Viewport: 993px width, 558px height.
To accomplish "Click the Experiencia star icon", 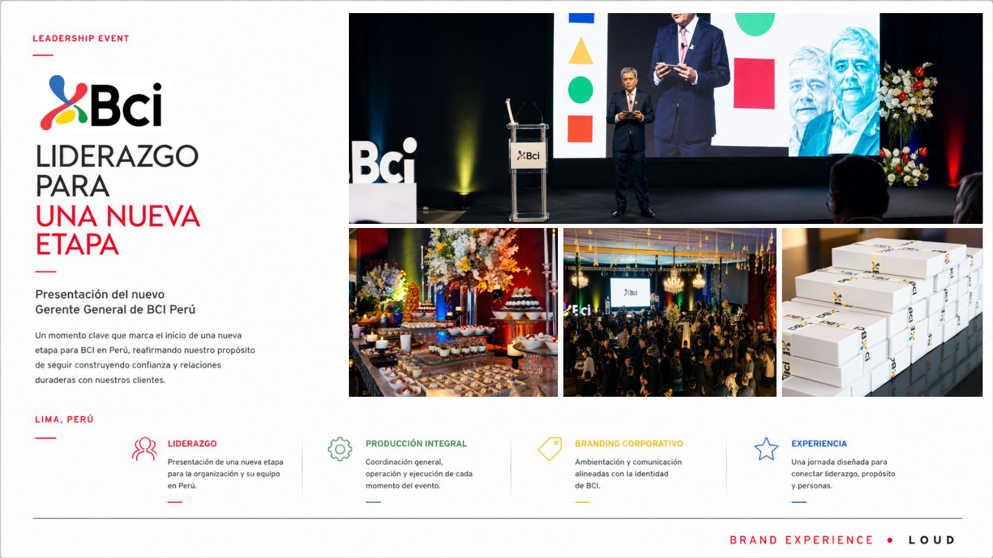I will click(766, 449).
